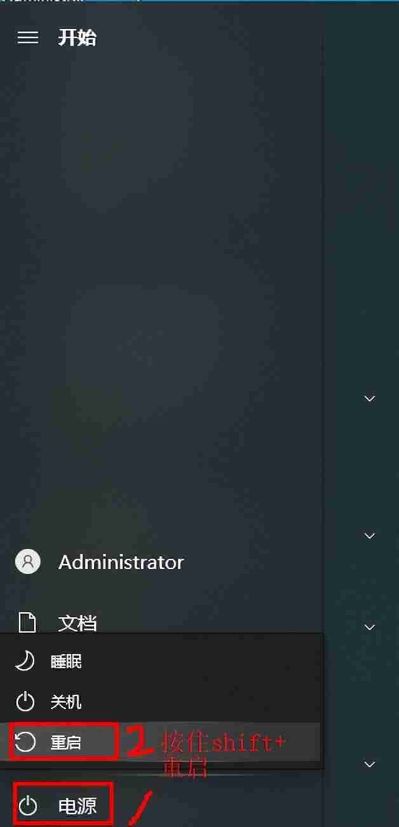Expand the hamburger menu beside 开始
Screen dimensions: 399x827
[x=28, y=37]
